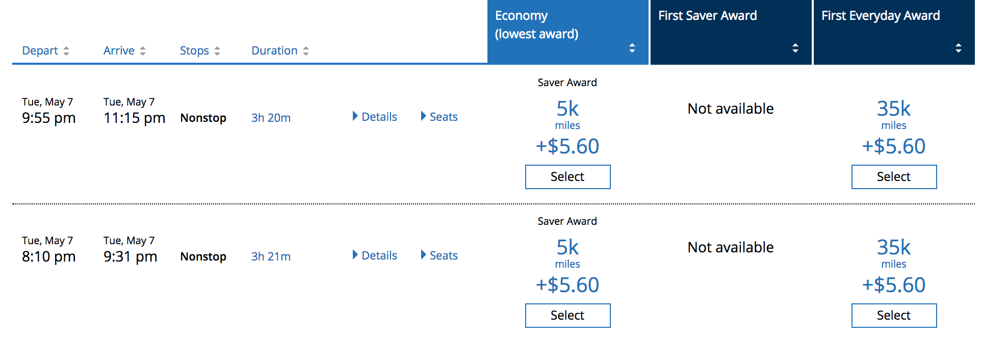Image resolution: width=1007 pixels, height=337 pixels.
Task: Click the sort arrows beside Depart column
Action: [67, 50]
